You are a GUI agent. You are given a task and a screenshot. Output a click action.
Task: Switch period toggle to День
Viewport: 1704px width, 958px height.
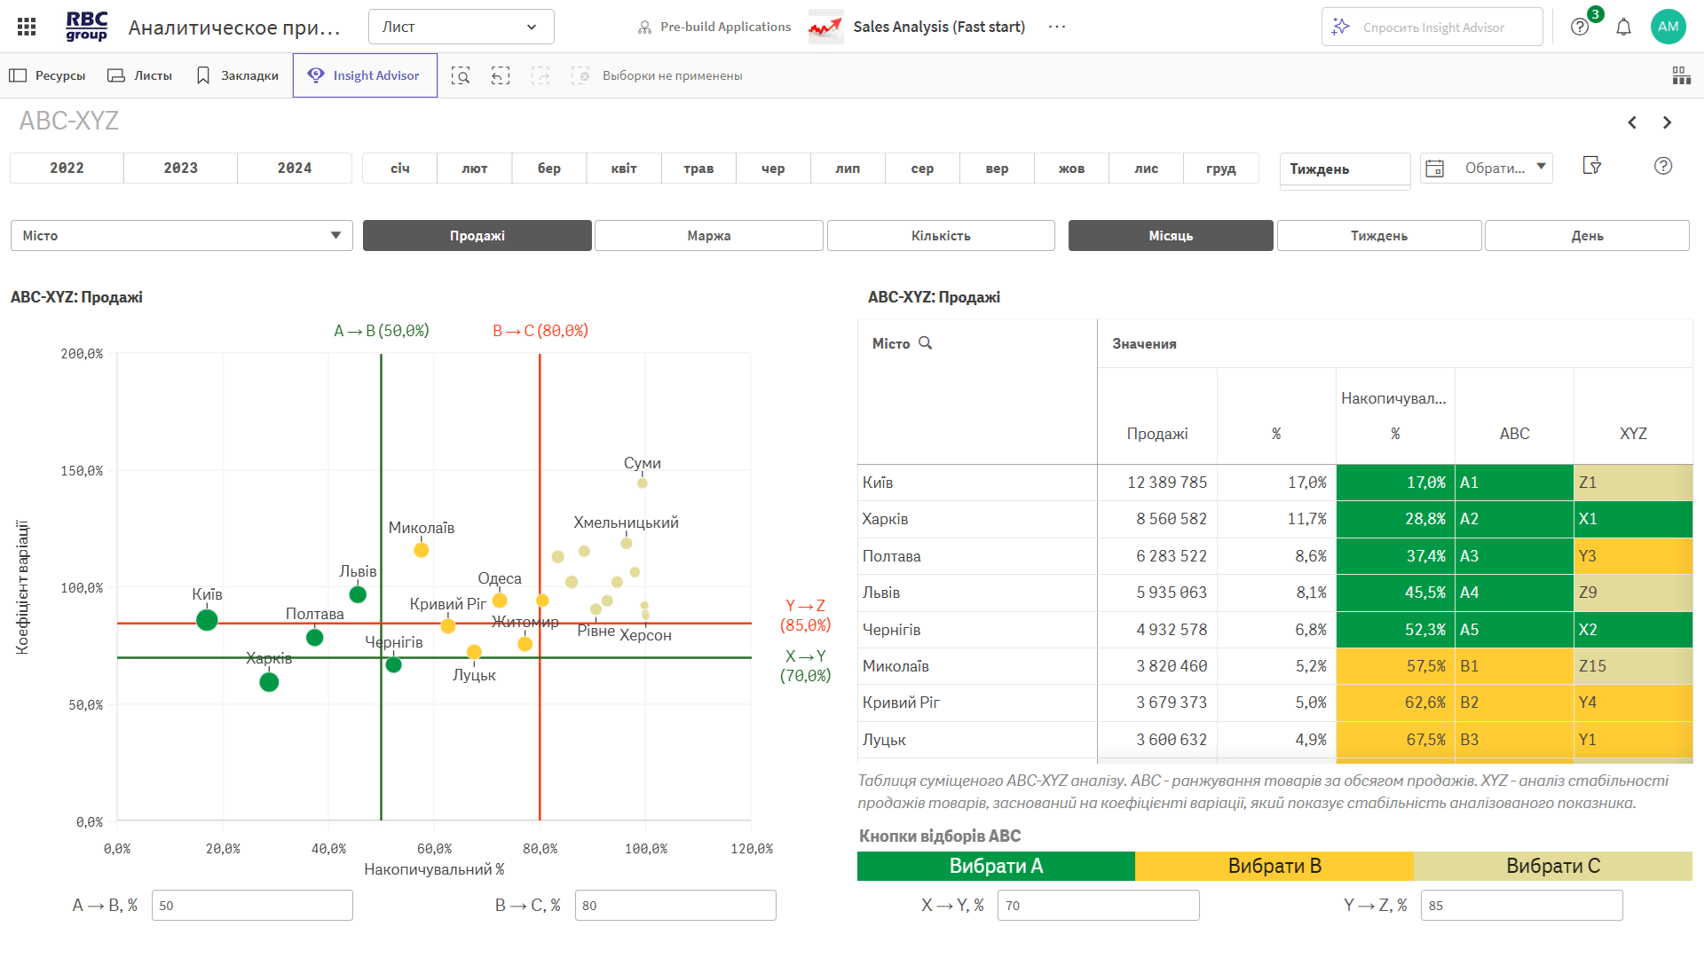pos(1587,236)
